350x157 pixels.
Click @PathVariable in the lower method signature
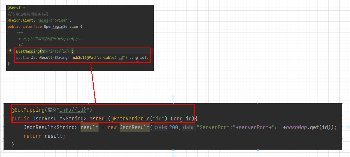click(x=130, y=119)
